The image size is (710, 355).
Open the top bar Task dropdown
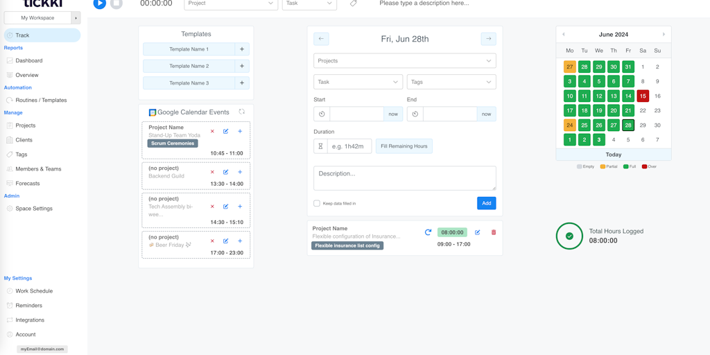(309, 3)
